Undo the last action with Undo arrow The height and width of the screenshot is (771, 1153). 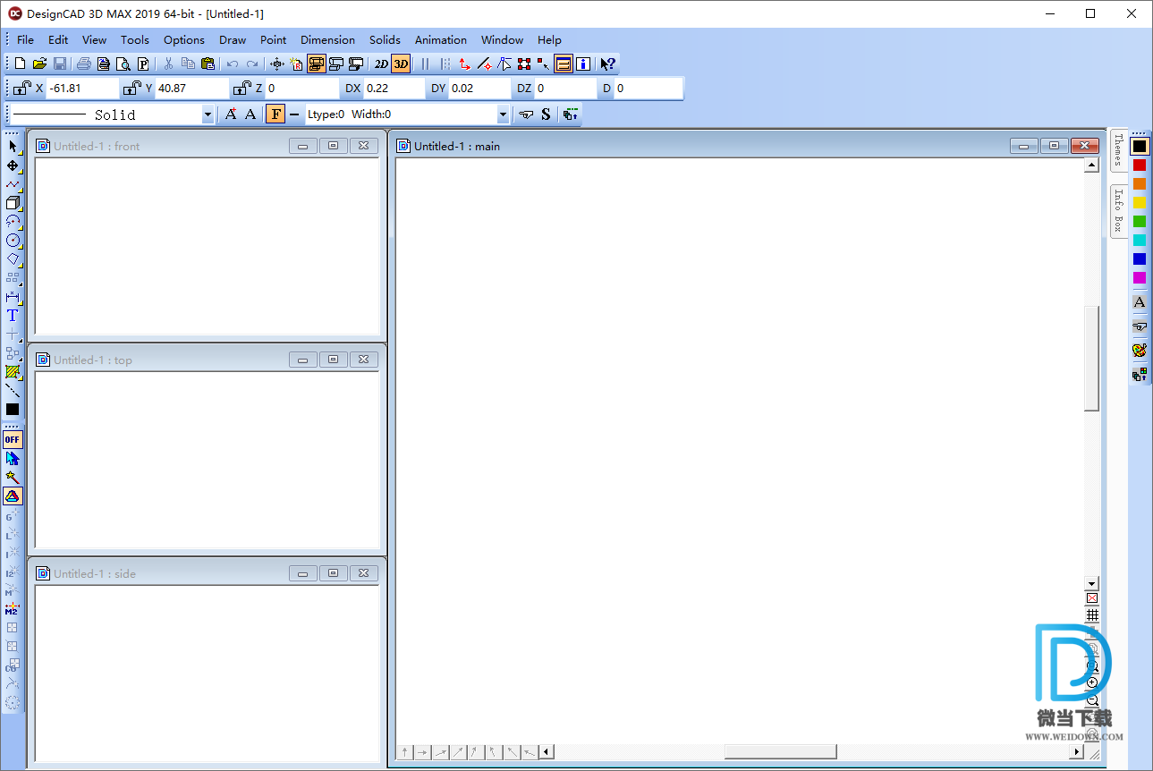[x=233, y=64]
